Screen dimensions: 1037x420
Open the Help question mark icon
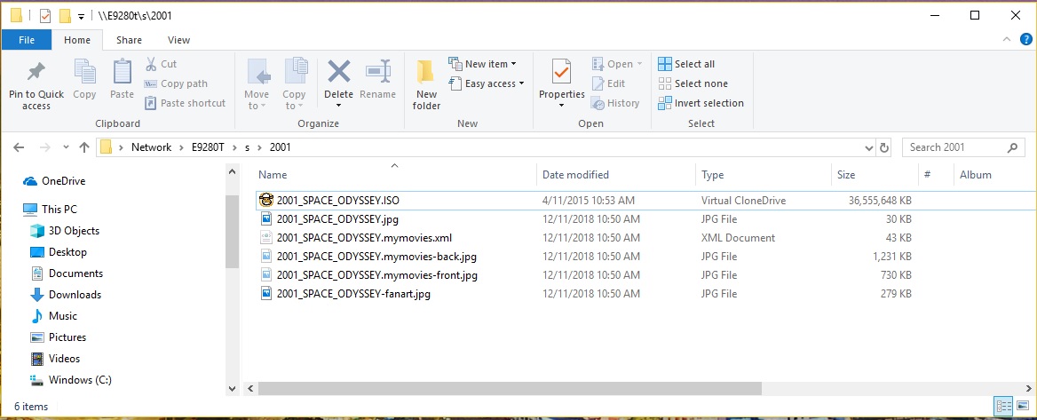point(1025,40)
